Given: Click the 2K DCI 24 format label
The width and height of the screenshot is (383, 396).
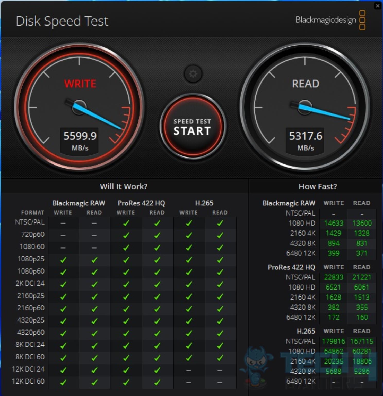Looking at the screenshot, I should (x=30, y=283).
